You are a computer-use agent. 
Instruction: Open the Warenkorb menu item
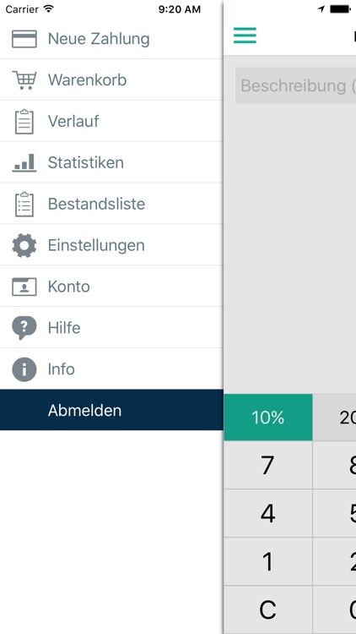[x=111, y=80]
